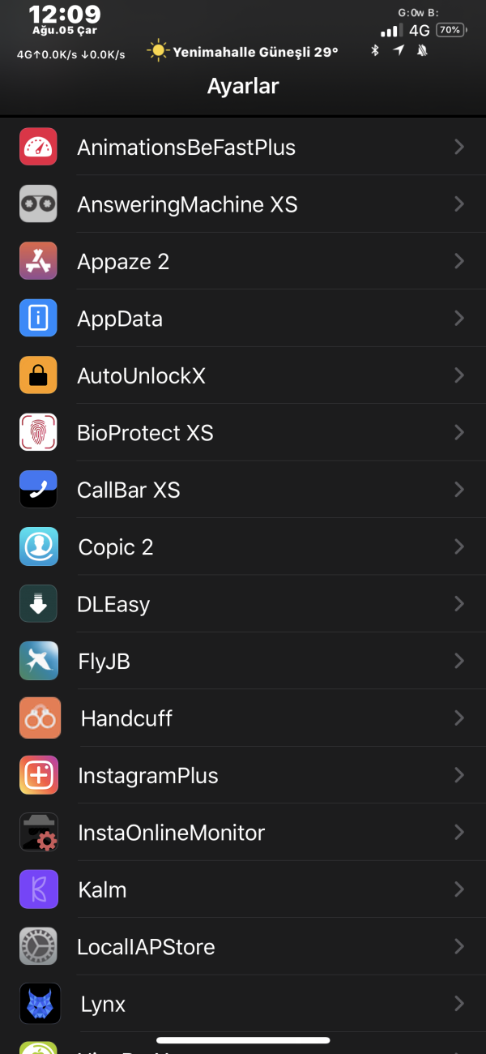Tap the AnimationsBeFastPlus speedometer icon
The image size is (486, 1054).
(38, 147)
